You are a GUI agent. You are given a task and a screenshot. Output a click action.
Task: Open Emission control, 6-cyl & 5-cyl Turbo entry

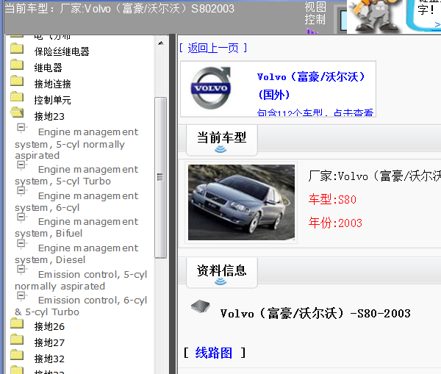pos(81,306)
